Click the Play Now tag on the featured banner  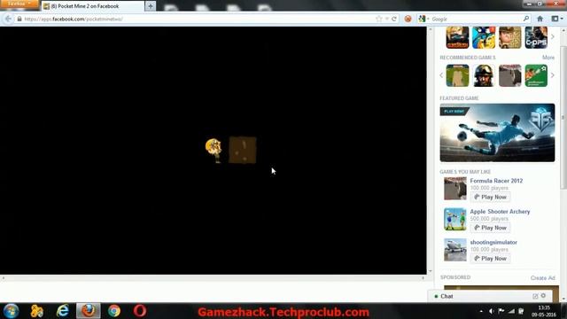pyautogui.click(x=454, y=112)
